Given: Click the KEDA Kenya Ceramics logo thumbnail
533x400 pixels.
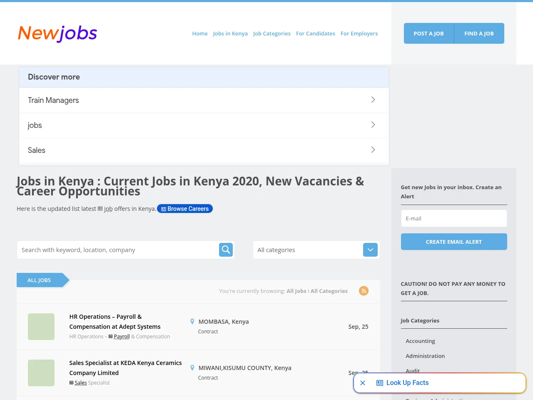Looking at the screenshot, I should [41, 373].
